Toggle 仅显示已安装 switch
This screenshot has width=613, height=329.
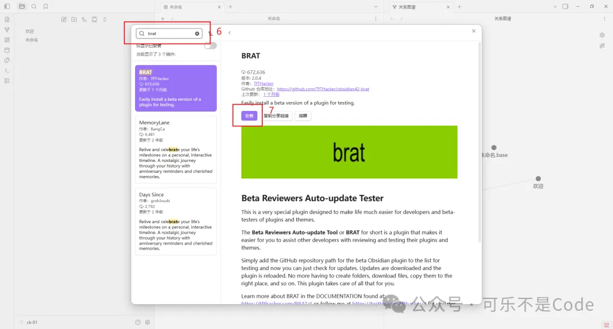210,46
